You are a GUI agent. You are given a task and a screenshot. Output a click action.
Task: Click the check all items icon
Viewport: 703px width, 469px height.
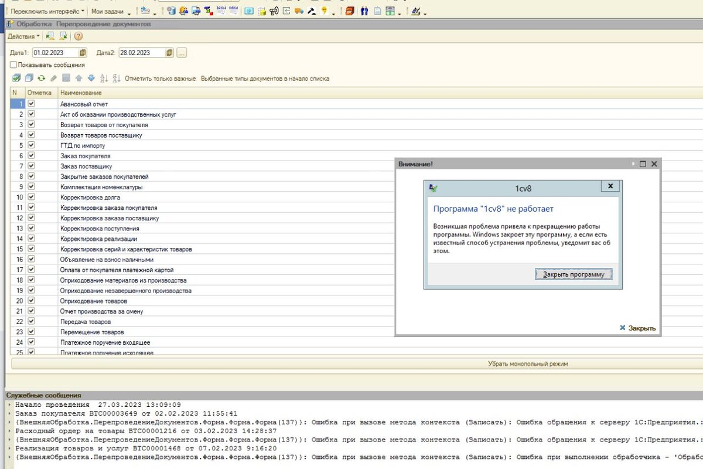point(16,79)
